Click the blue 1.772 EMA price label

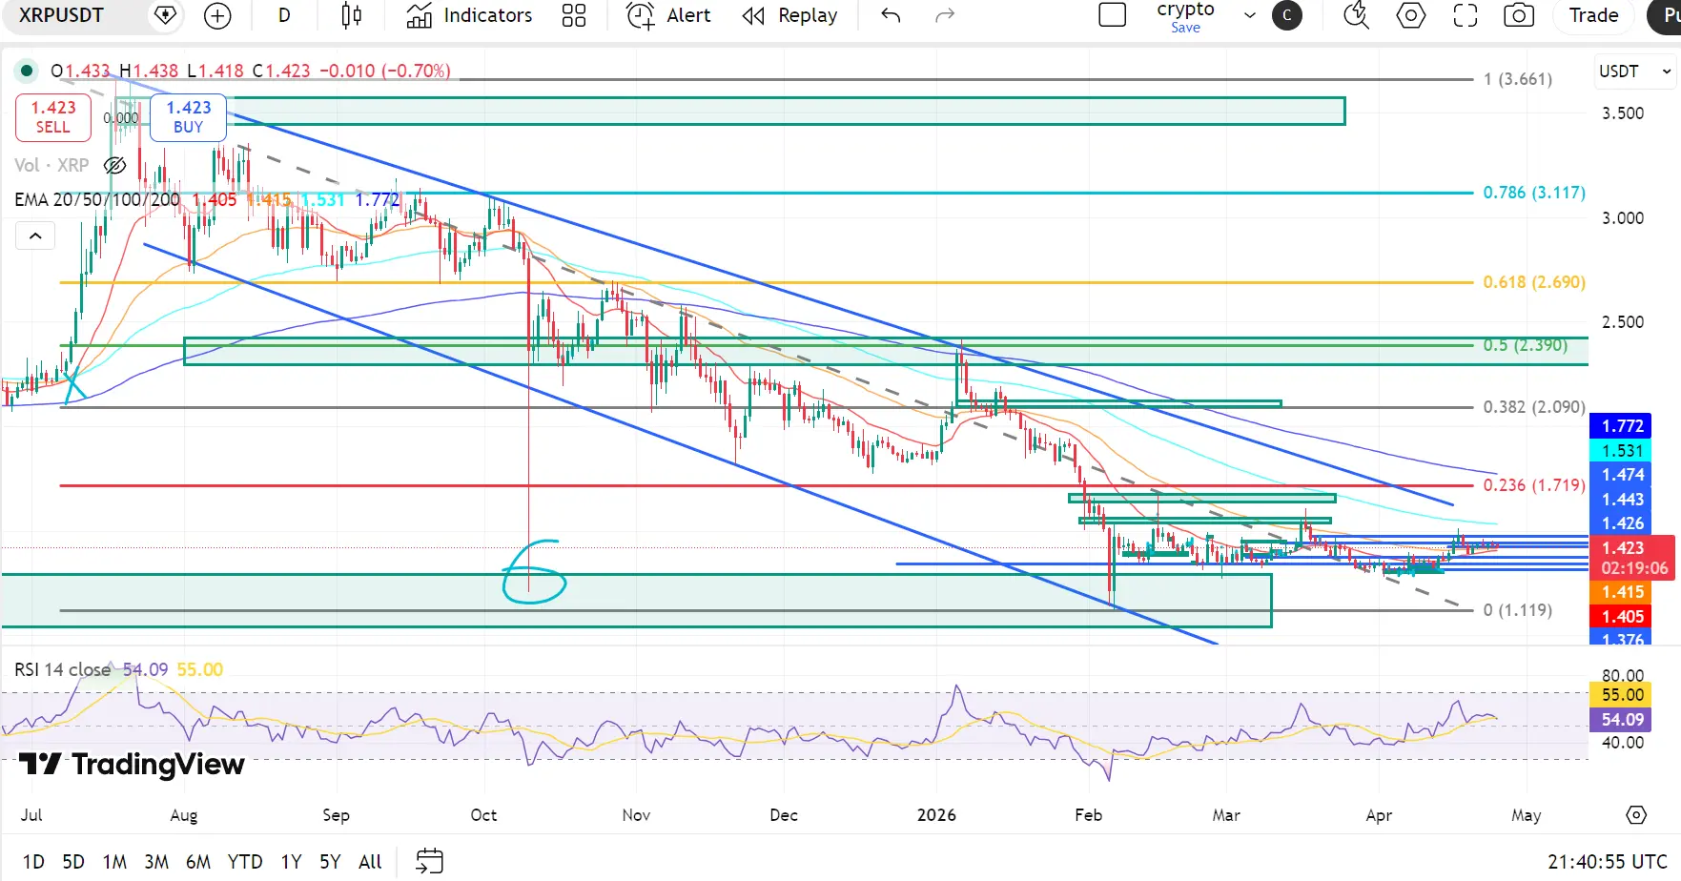[x=1622, y=426]
